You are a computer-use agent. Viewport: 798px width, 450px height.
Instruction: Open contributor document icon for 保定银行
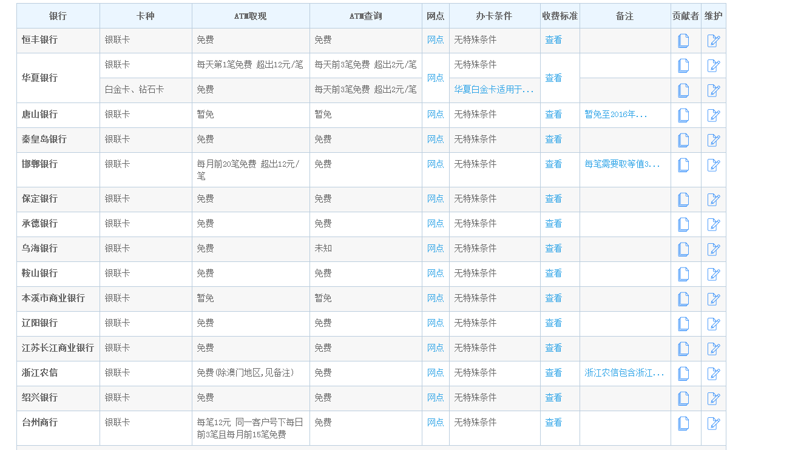click(683, 200)
